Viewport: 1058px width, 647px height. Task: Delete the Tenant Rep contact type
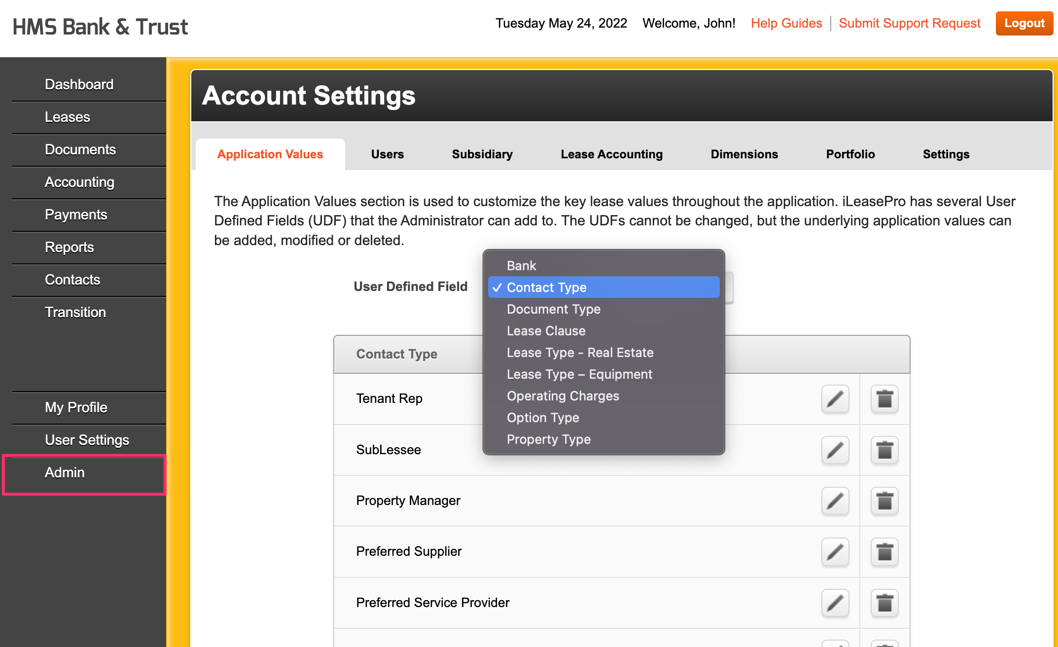(884, 399)
